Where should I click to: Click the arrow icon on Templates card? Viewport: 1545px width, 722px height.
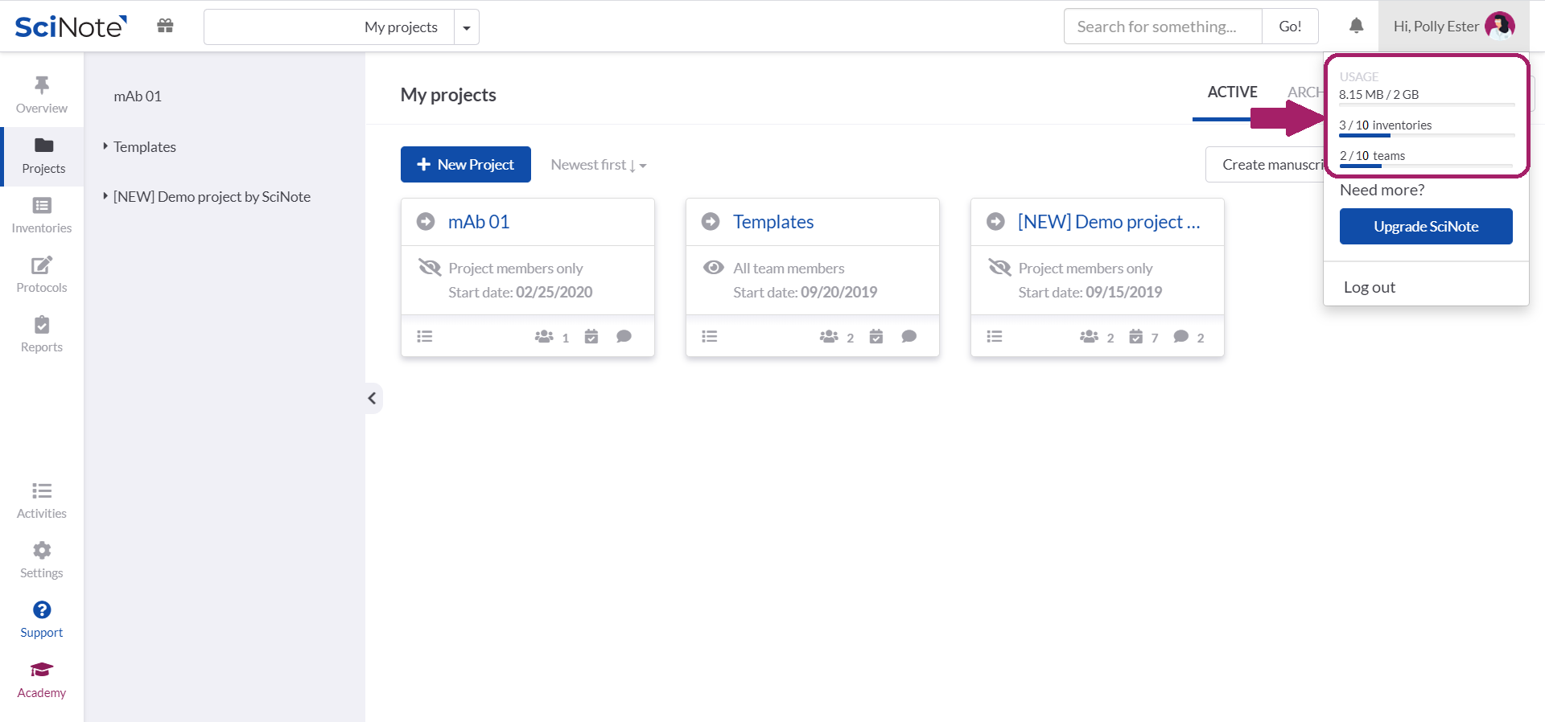coord(711,222)
